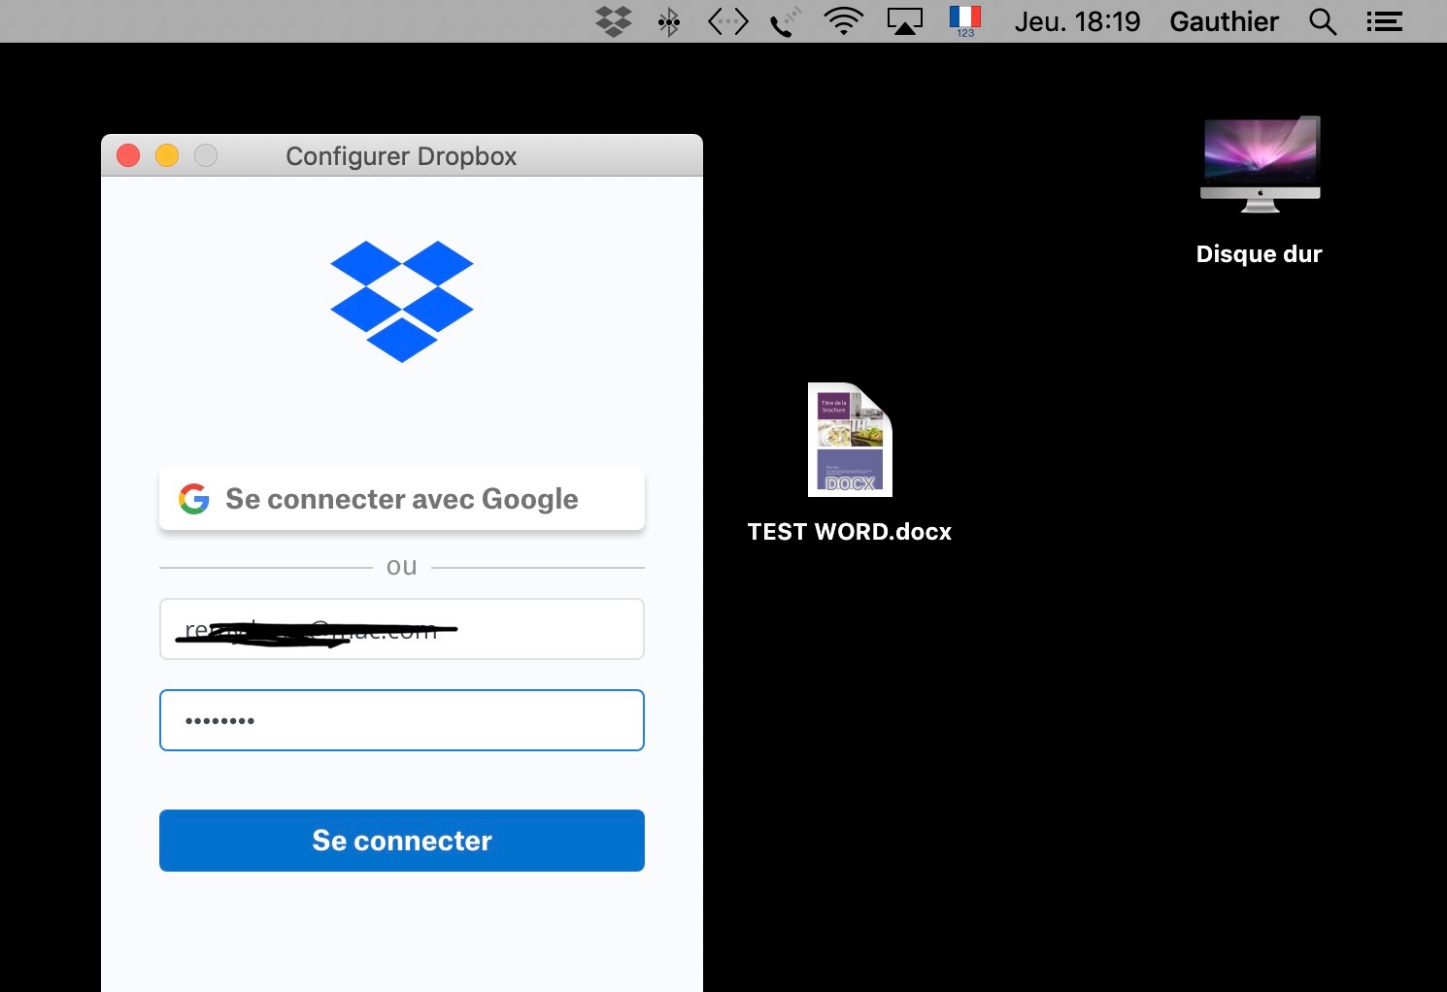Click the phone call status icon
This screenshot has height=992, width=1447.
point(786,21)
